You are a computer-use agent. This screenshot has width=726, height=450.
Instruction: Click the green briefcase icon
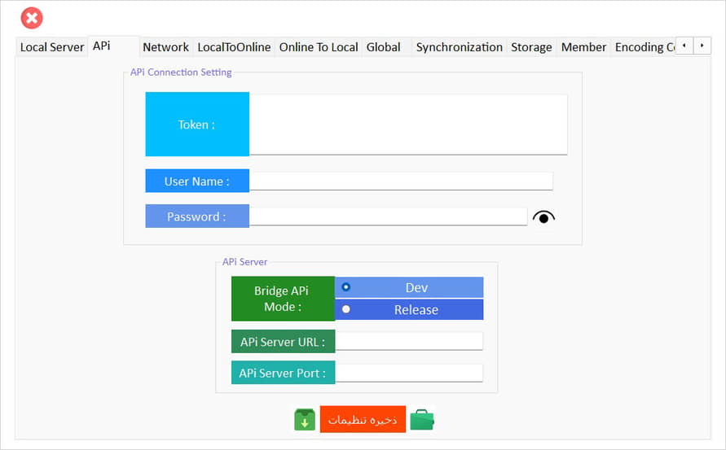[x=422, y=420]
